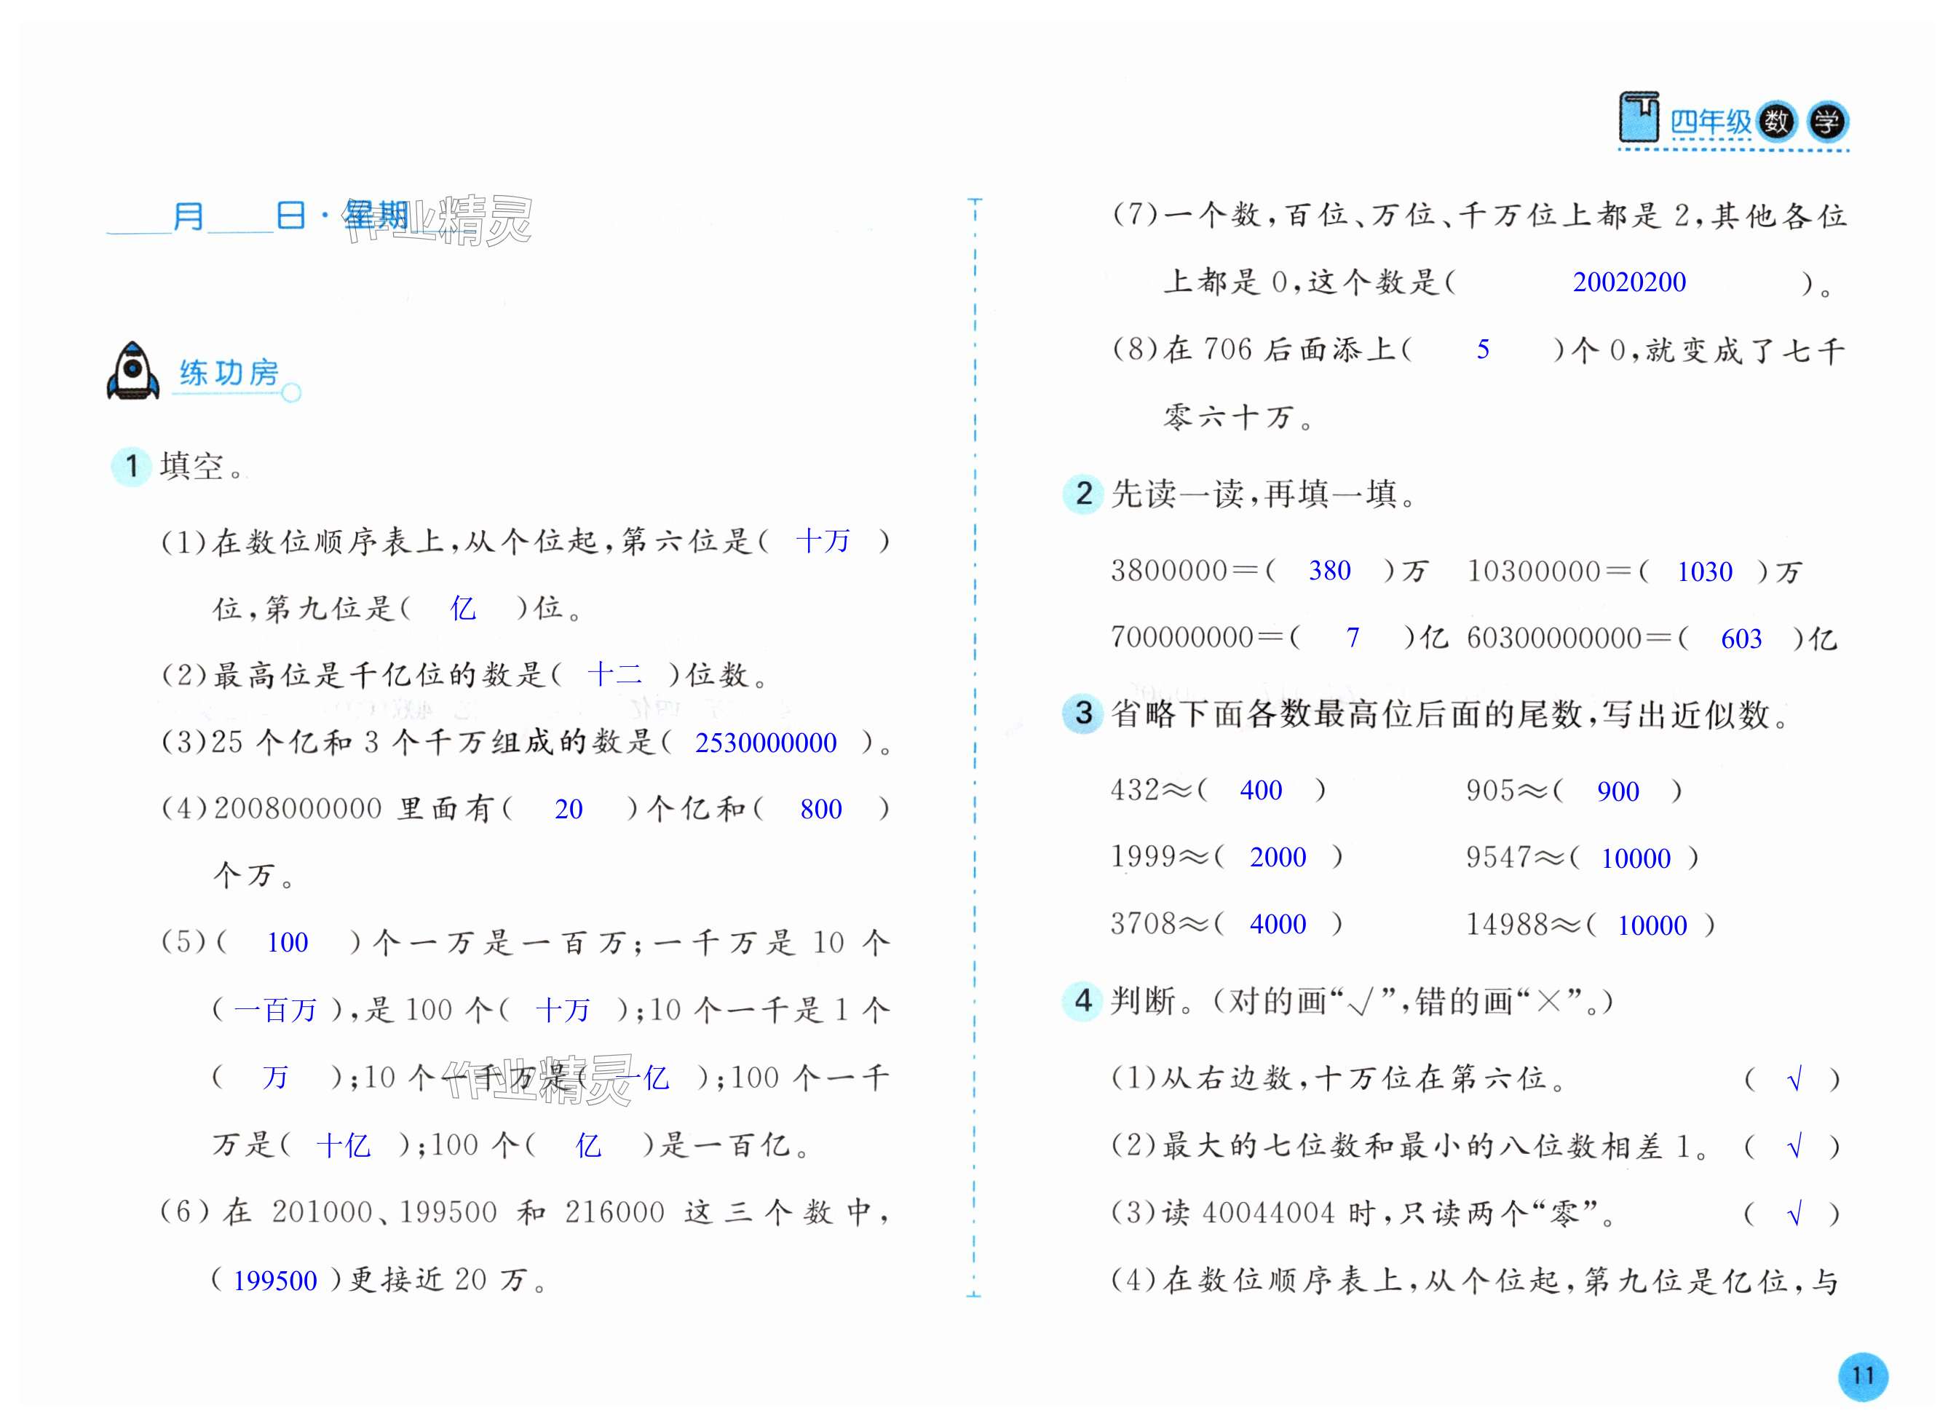
Task: Click the checkmark for 读40044004 statement
Action: pyautogui.click(x=1794, y=1214)
